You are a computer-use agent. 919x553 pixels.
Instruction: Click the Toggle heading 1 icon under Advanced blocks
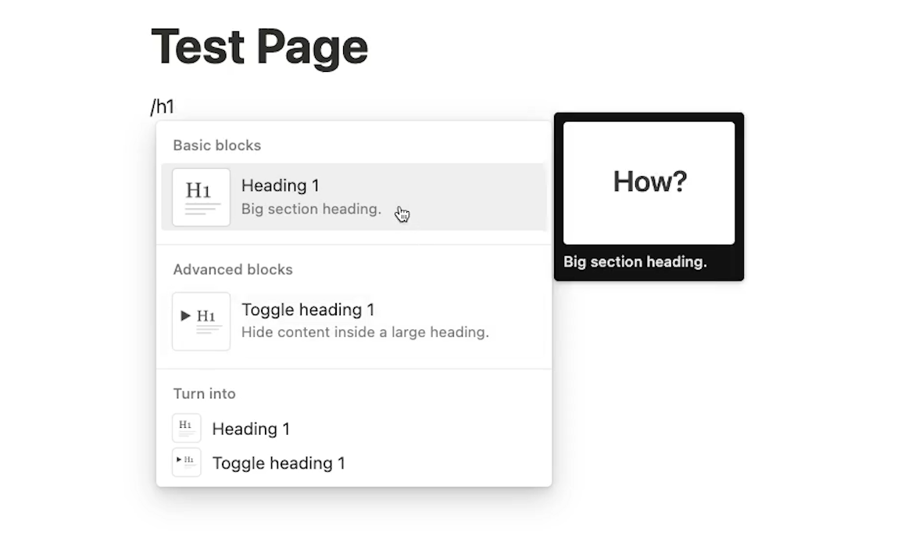[201, 321]
